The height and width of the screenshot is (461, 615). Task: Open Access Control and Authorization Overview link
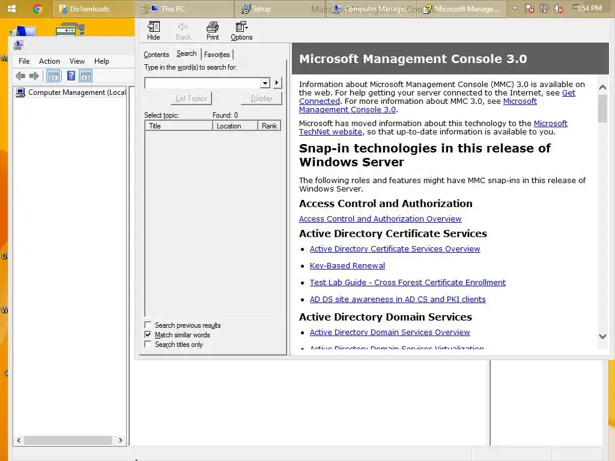380,218
